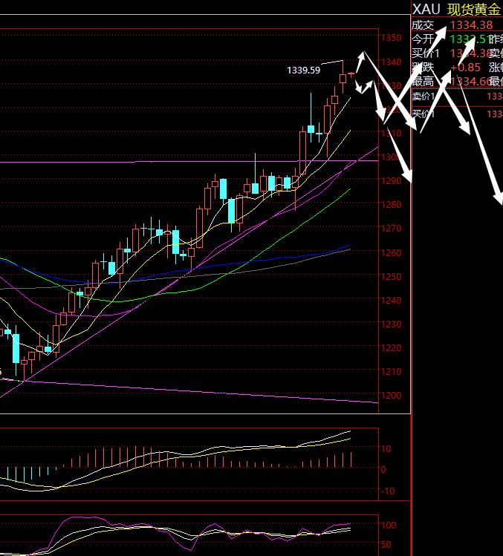Screen dimensions: 503x556
Task: Click the 今开 label in the quote panel
Action: pos(423,39)
